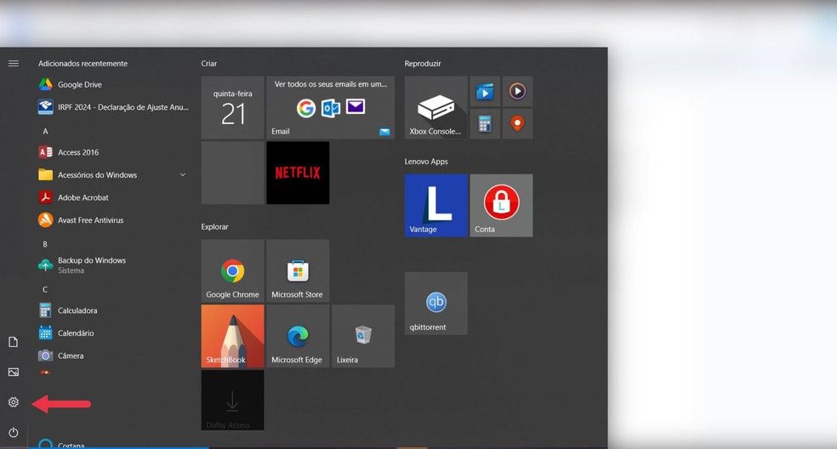Open Groove Music small tile

pos(517,91)
